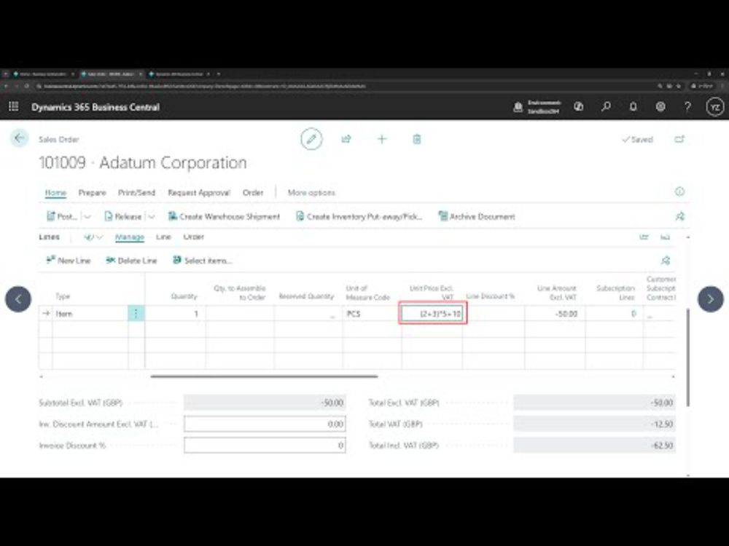The image size is (729, 546).
Task: Click the Subscription Lines cell showing 0
Action: (x=614, y=314)
